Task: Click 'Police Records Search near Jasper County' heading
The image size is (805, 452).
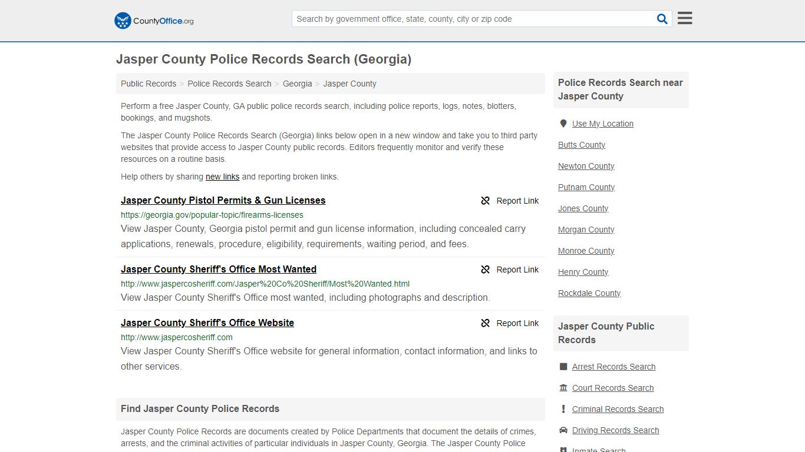Action: click(x=621, y=89)
